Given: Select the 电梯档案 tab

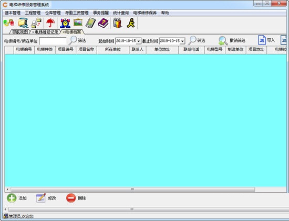Looking at the screenshot, I should (x=73, y=32).
